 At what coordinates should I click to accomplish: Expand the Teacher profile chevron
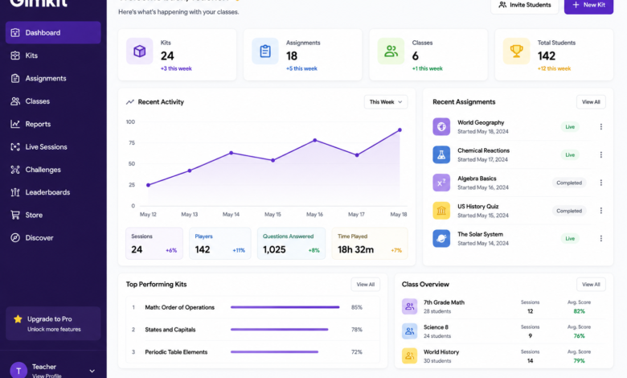pyautogui.click(x=92, y=371)
